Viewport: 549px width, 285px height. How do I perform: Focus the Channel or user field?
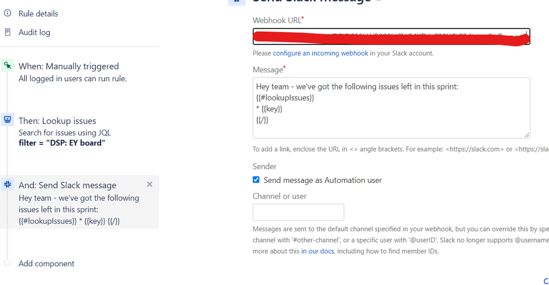point(298,213)
